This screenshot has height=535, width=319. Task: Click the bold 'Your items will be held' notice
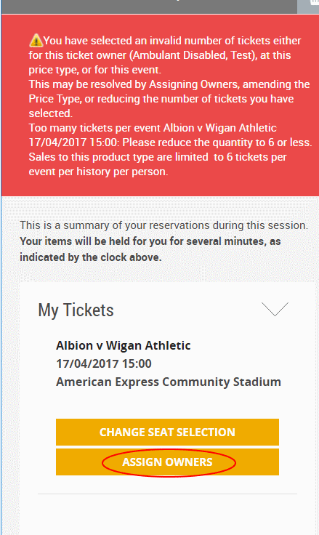[x=150, y=241]
